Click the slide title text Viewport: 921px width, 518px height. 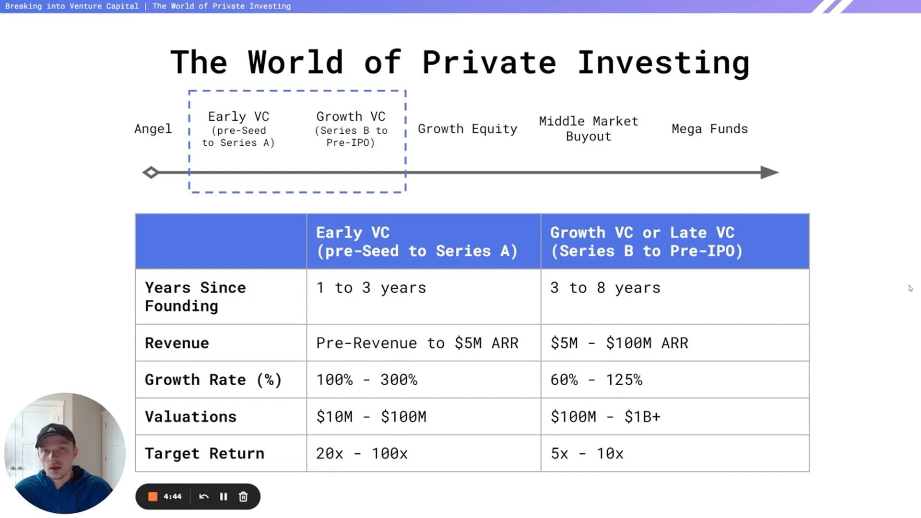pyautogui.click(x=460, y=62)
